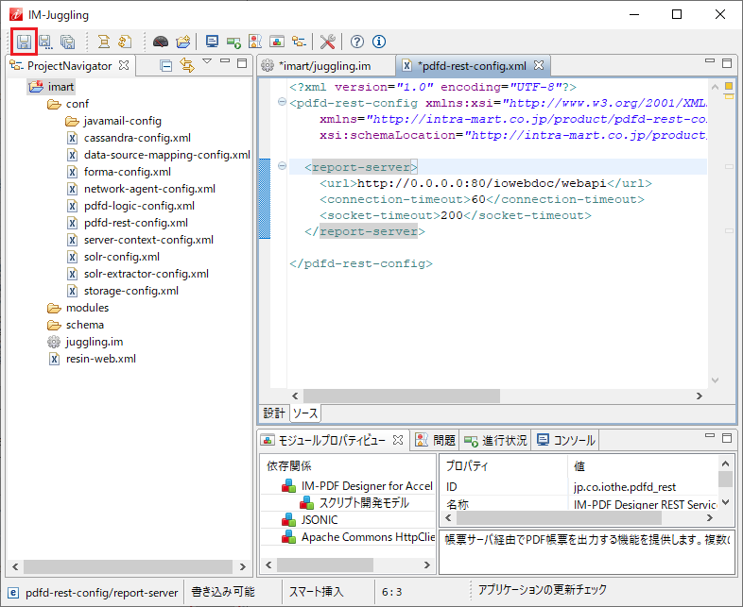Click the monitor icon in toolbar
The width and height of the screenshot is (743, 607).
[x=212, y=42]
